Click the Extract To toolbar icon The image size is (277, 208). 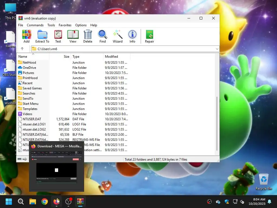pyautogui.click(x=42, y=37)
